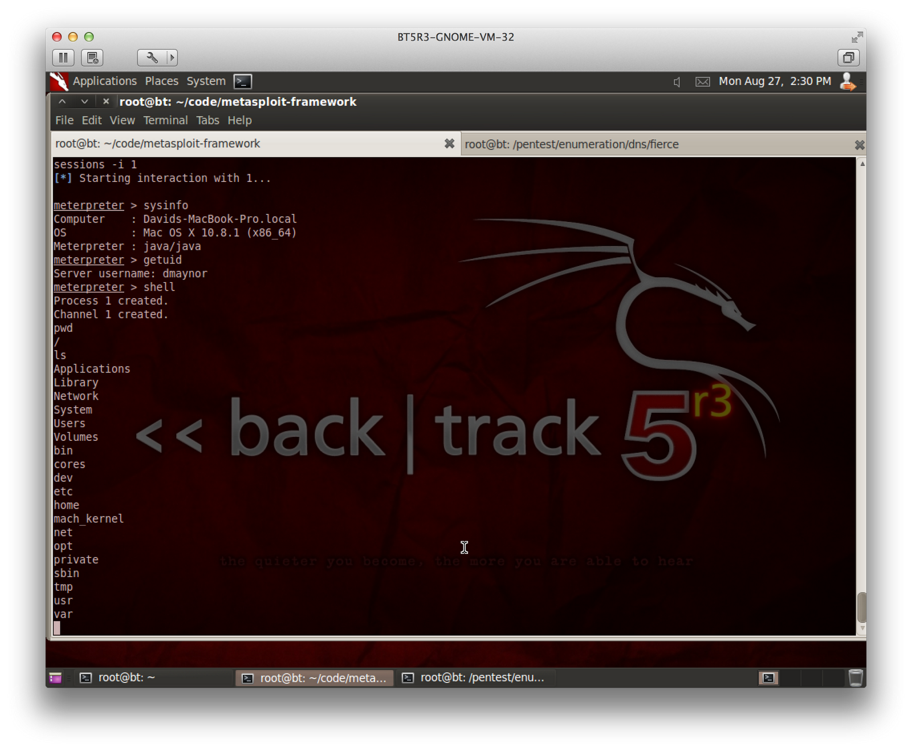The width and height of the screenshot is (912, 751).
Task: Click the VM window view-mode icon
Action: click(848, 58)
